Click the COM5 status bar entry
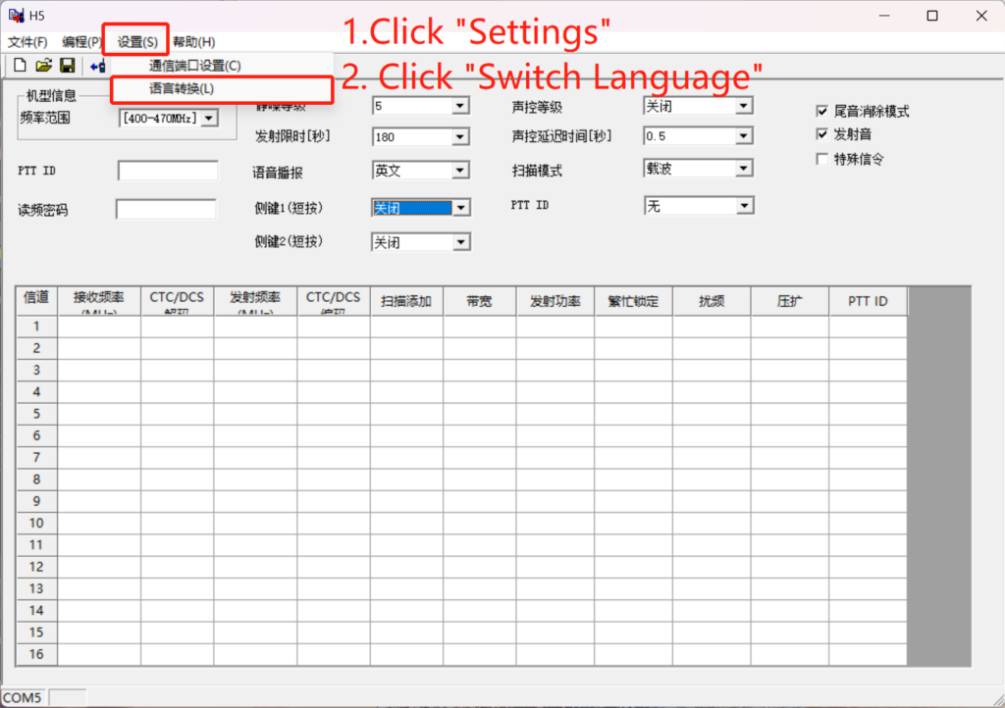Screen dimensions: 1005x708 click(23, 697)
